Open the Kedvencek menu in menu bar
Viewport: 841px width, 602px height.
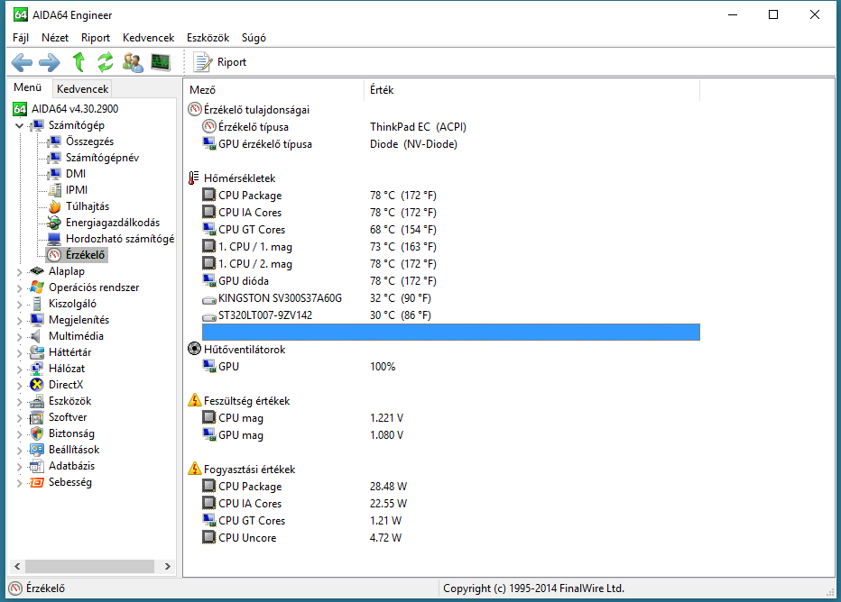(149, 38)
